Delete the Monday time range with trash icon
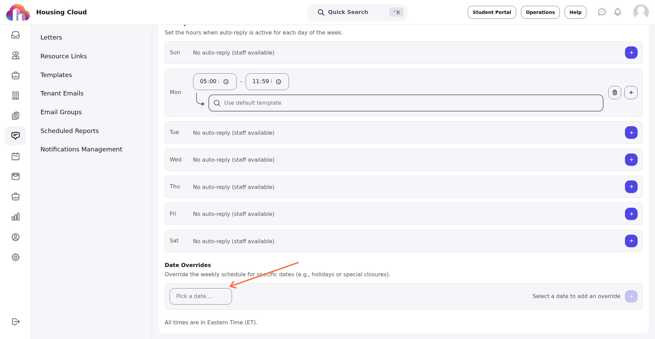 click(614, 92)
